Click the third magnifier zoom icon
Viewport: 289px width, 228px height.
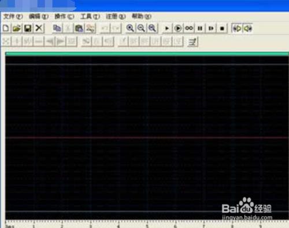(152, 28)
